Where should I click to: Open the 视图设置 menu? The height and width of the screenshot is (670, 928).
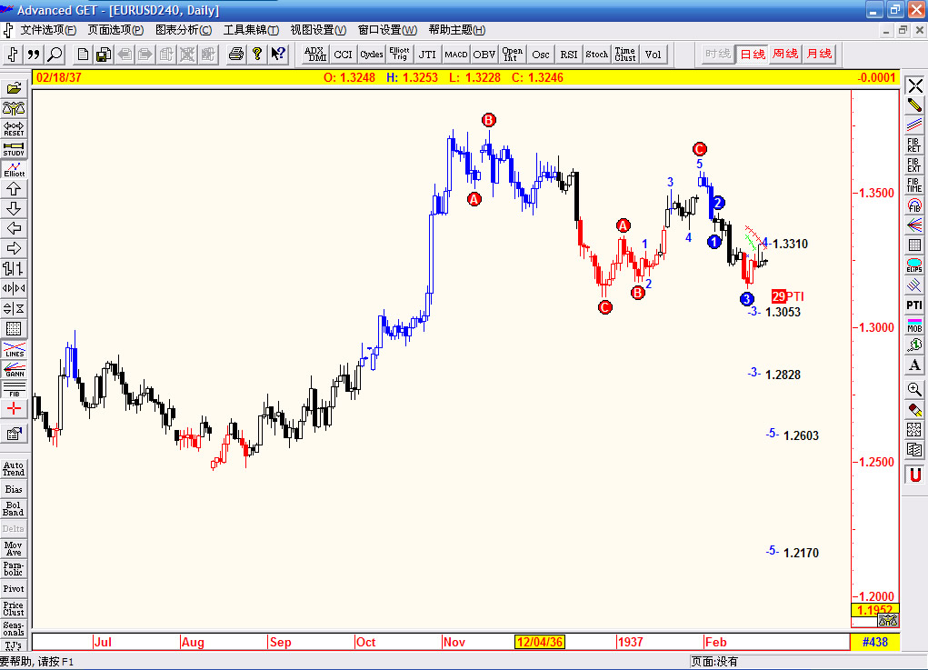tap(316, 29)
